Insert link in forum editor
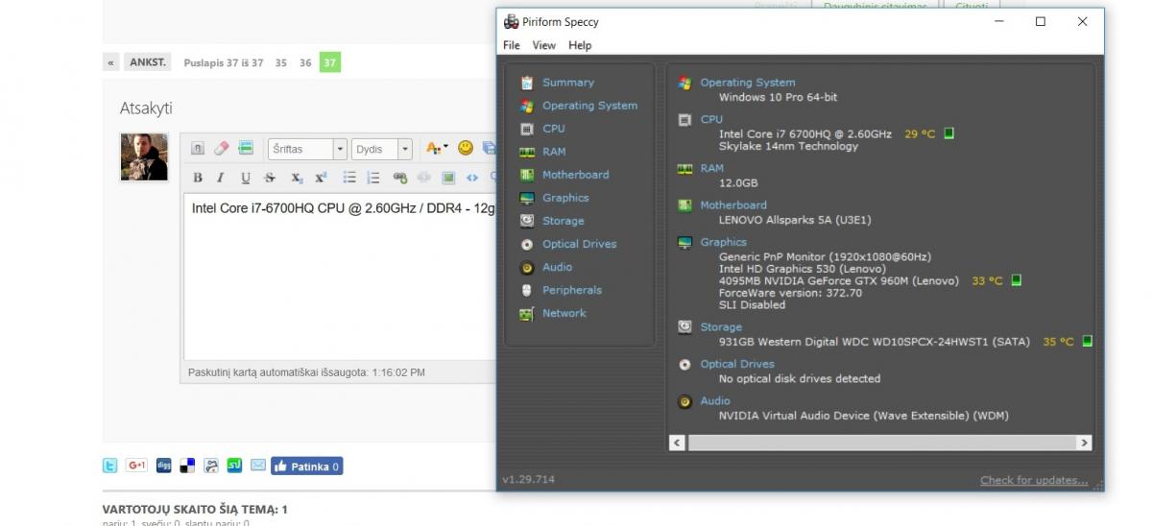 (400, 178)
